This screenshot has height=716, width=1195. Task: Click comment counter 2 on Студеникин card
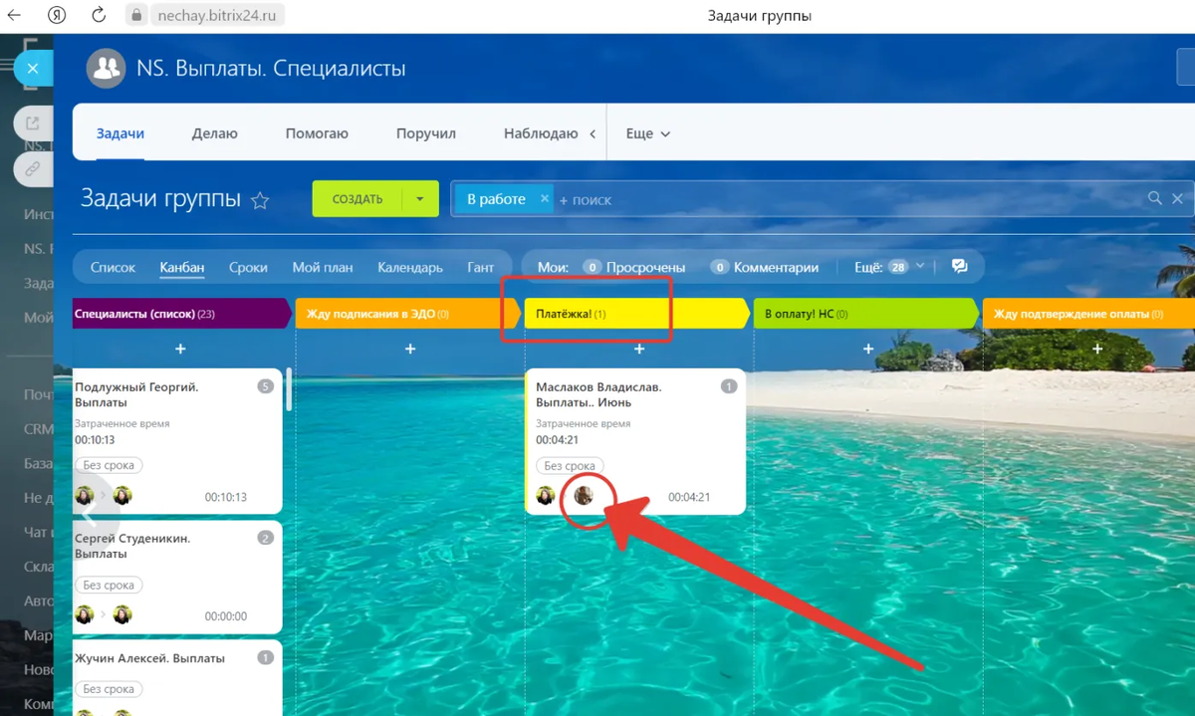[x=265, y=538]
